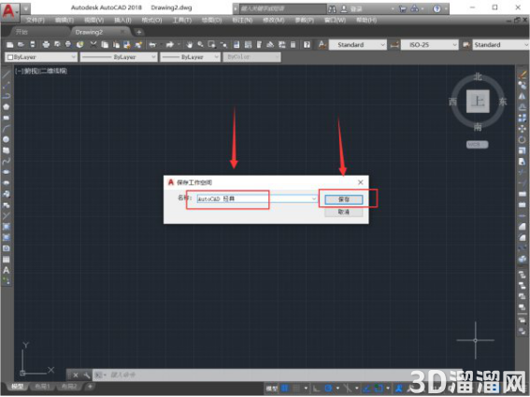The image size is (530, 397).
Task: Open the 工具(T) menu
Action: click(x=182, y=21)
